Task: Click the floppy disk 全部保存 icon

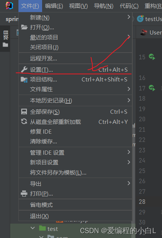Action: [x=24, y=112]
